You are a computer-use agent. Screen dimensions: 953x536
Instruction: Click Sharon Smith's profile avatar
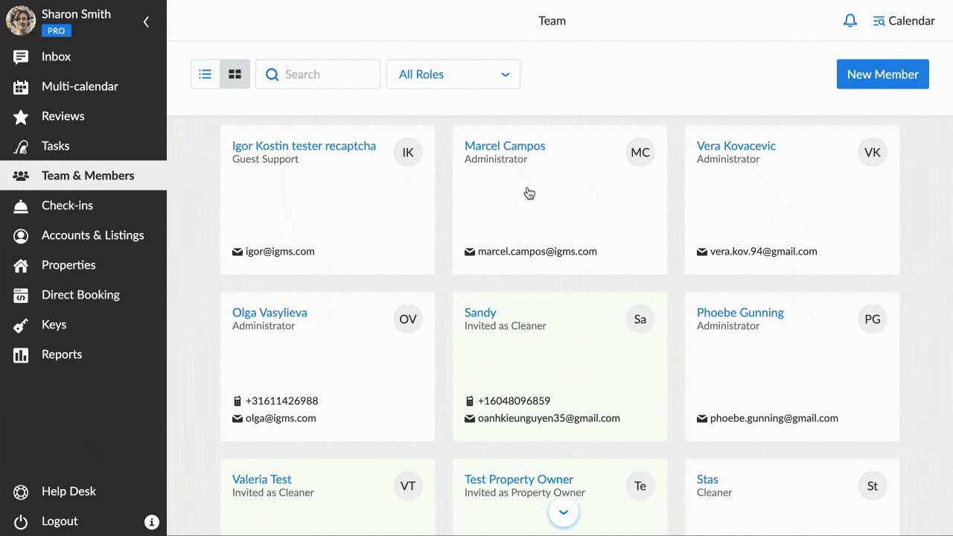pyautogui.click(x=21, y=21)
